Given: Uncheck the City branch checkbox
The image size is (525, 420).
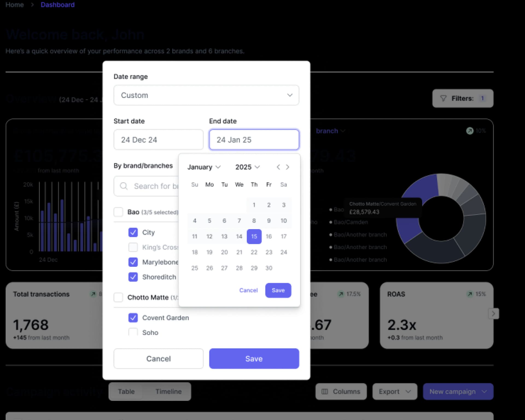Looking at the screenshot, I should (133, 232).
